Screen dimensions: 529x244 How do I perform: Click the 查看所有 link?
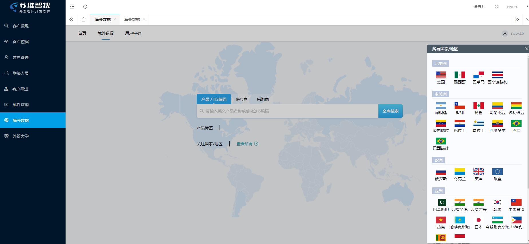point(247,144)
